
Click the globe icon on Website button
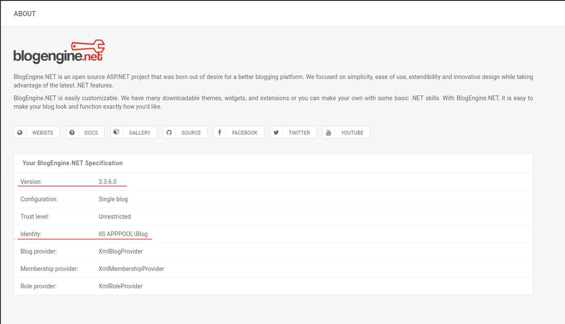click(x=20, y=132)
